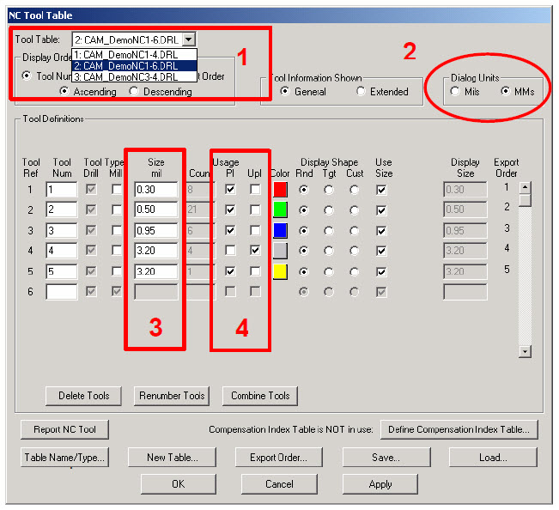This screenshot has height=510, width=559.
Task: Click yellow color swatch for tool 5
Action: (280, 271)
